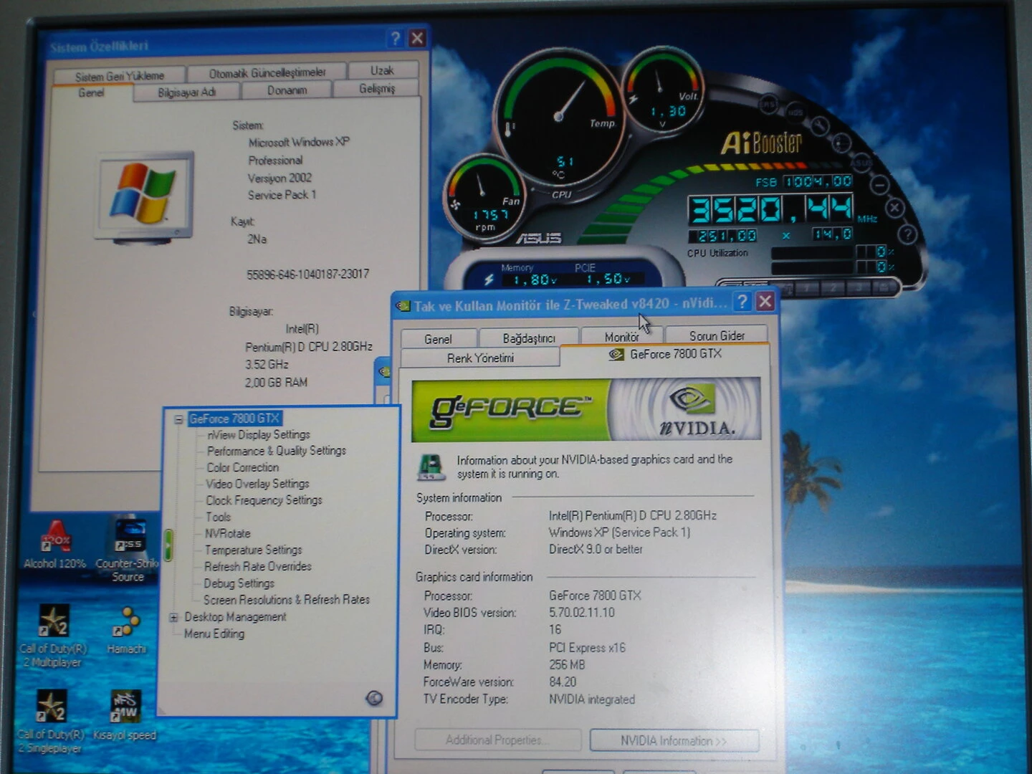Select Tools in the nVidia menu

tap(219, 517)
